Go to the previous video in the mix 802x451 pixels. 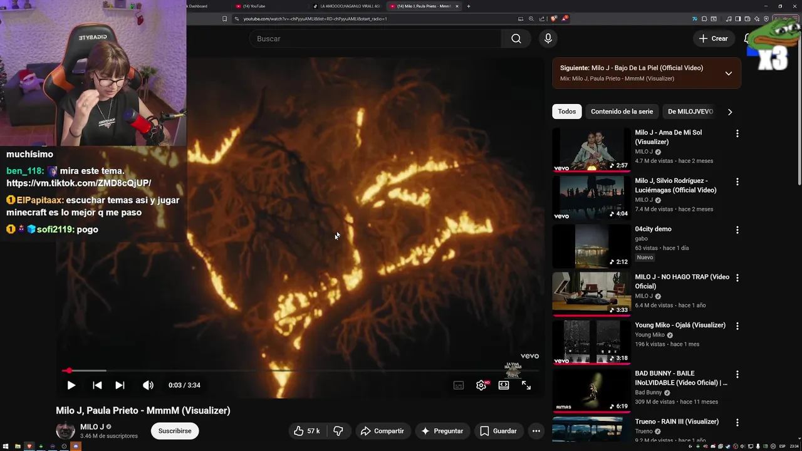pyautogui.click(x=97, y=385)
